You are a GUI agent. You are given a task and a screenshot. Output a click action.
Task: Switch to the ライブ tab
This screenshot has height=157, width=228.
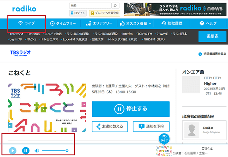click(26, 23)
